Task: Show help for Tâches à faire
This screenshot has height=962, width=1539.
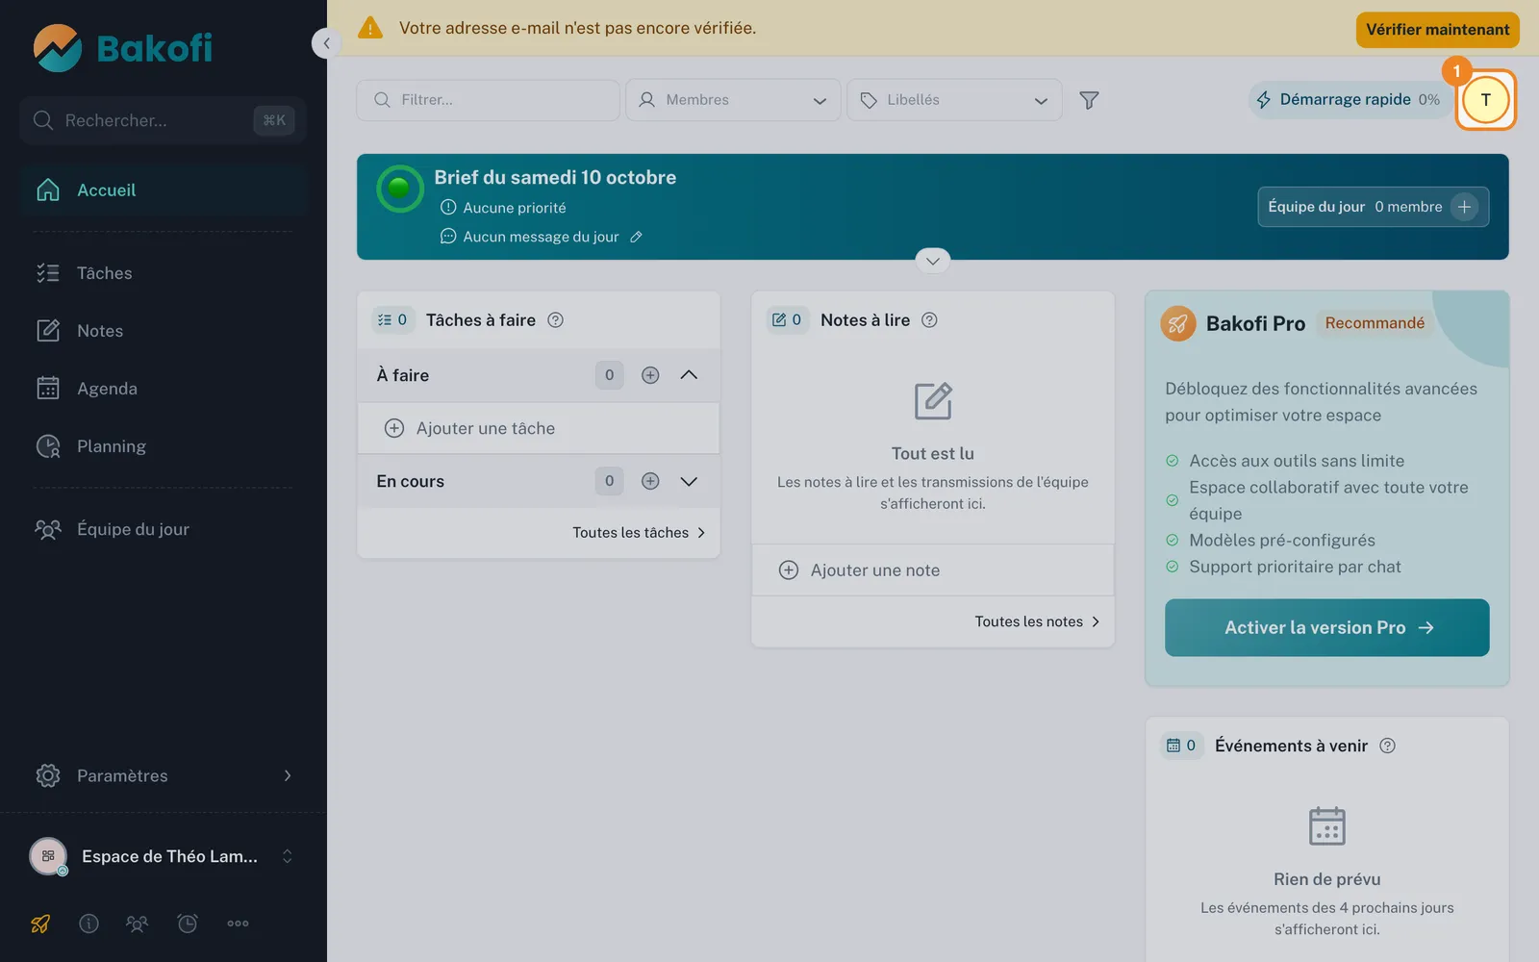Action: click(555, 320)
